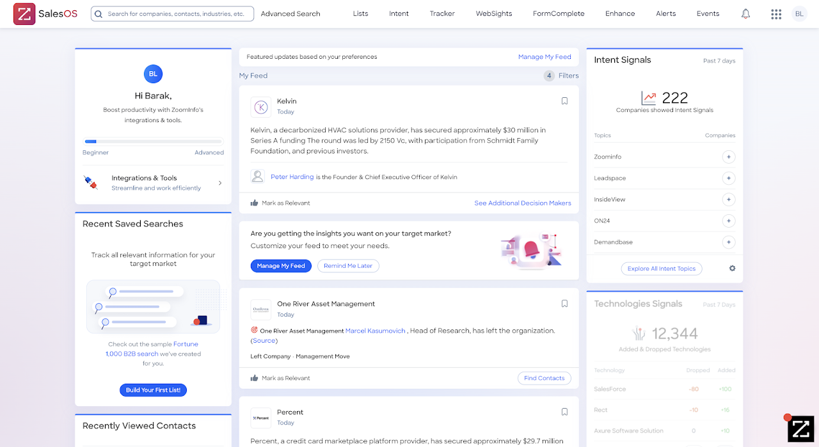Click One River Asset Management title
Screen dimensions: 819x447
tap(326, 304)
